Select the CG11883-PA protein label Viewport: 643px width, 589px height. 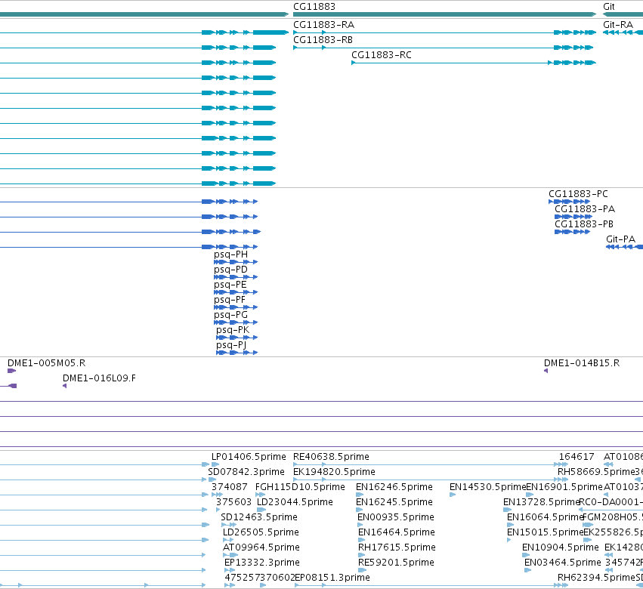click(x=585, y=209)
